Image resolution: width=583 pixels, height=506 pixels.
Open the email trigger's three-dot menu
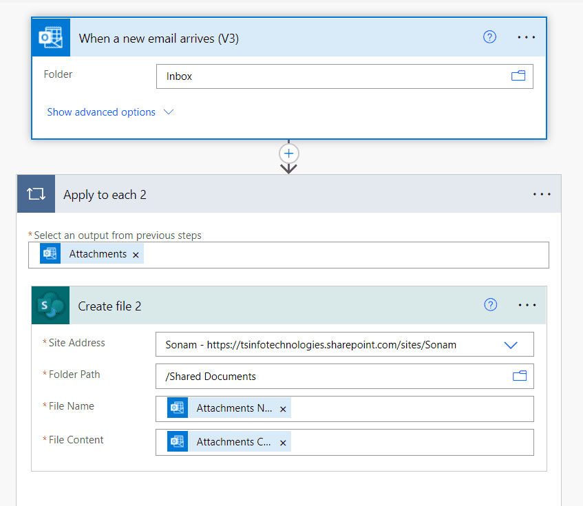(526, 37)
